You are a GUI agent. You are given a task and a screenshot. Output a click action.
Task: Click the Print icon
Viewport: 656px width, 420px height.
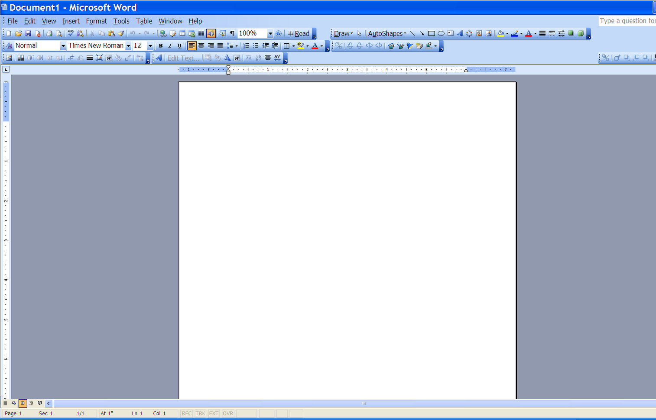click(x=49, y=33)
